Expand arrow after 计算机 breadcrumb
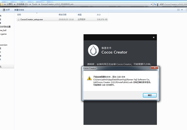 tap(15, 4)
